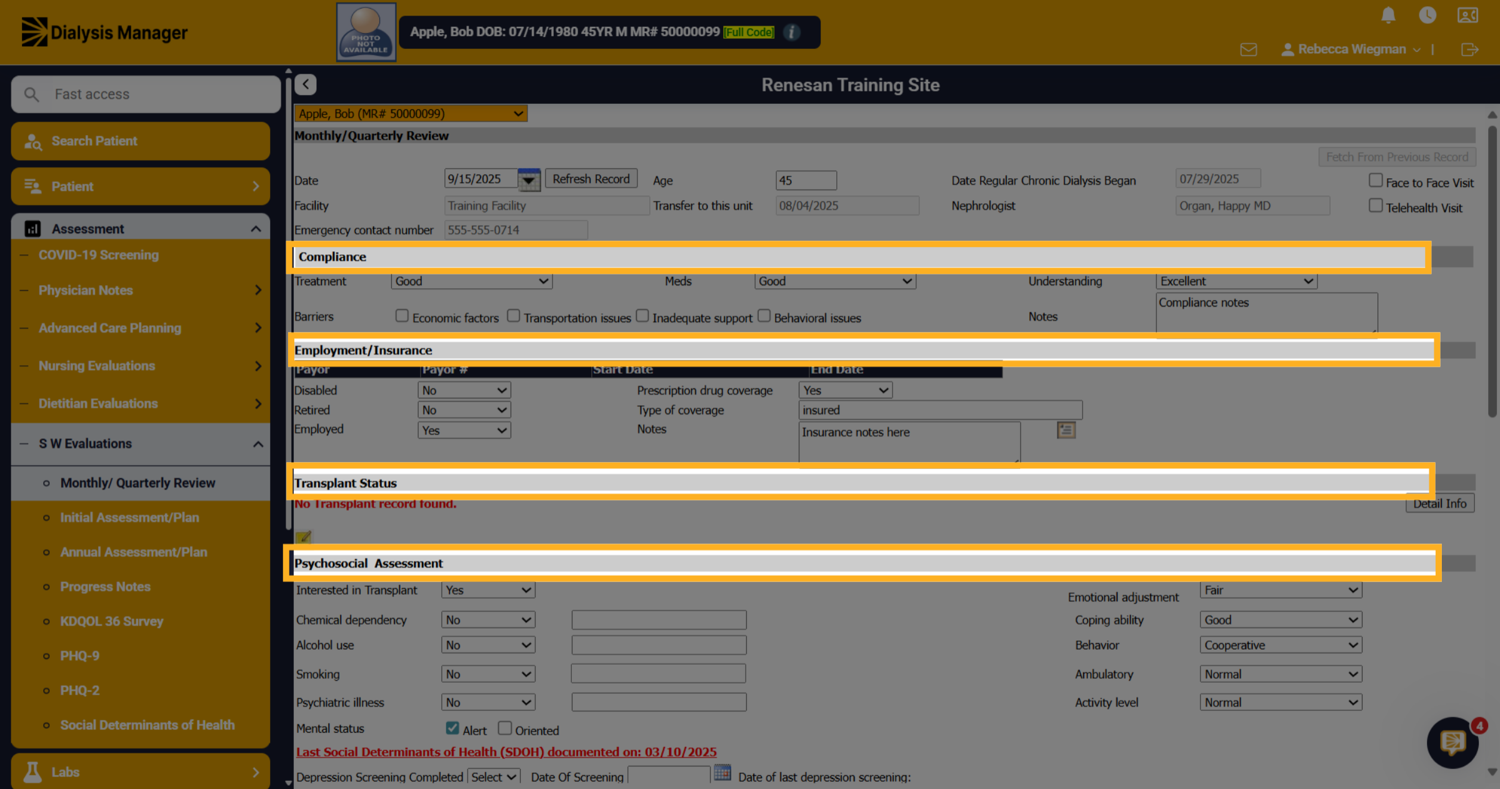Image resolution: width=1500 pixels, height=789 pixels.
Task: Open the Understanding dropdown showing Excellent
Action: pyautogui.click(x=1236, y=281)
